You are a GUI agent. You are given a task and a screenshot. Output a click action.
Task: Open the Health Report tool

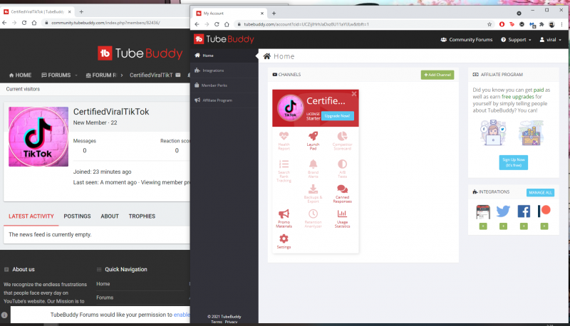pyautogui.click(x=284, y=138)
